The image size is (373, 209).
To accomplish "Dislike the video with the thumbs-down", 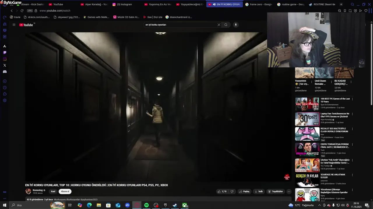I will pyautogui.click(x=232, y=191).
